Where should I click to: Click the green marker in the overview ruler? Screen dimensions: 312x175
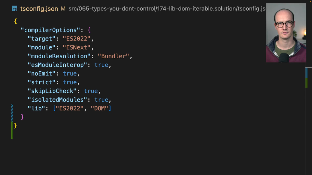(306, 83)
